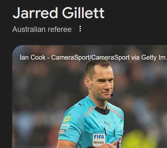The image size is (167, 148).
Task: Click the truncated Getty Im… credit text
Action: click(154, 57)
